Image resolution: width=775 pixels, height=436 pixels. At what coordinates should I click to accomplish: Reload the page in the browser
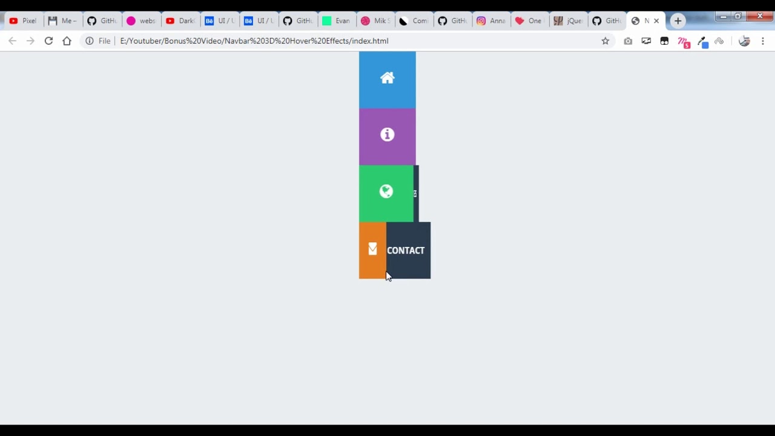[48, 41]
